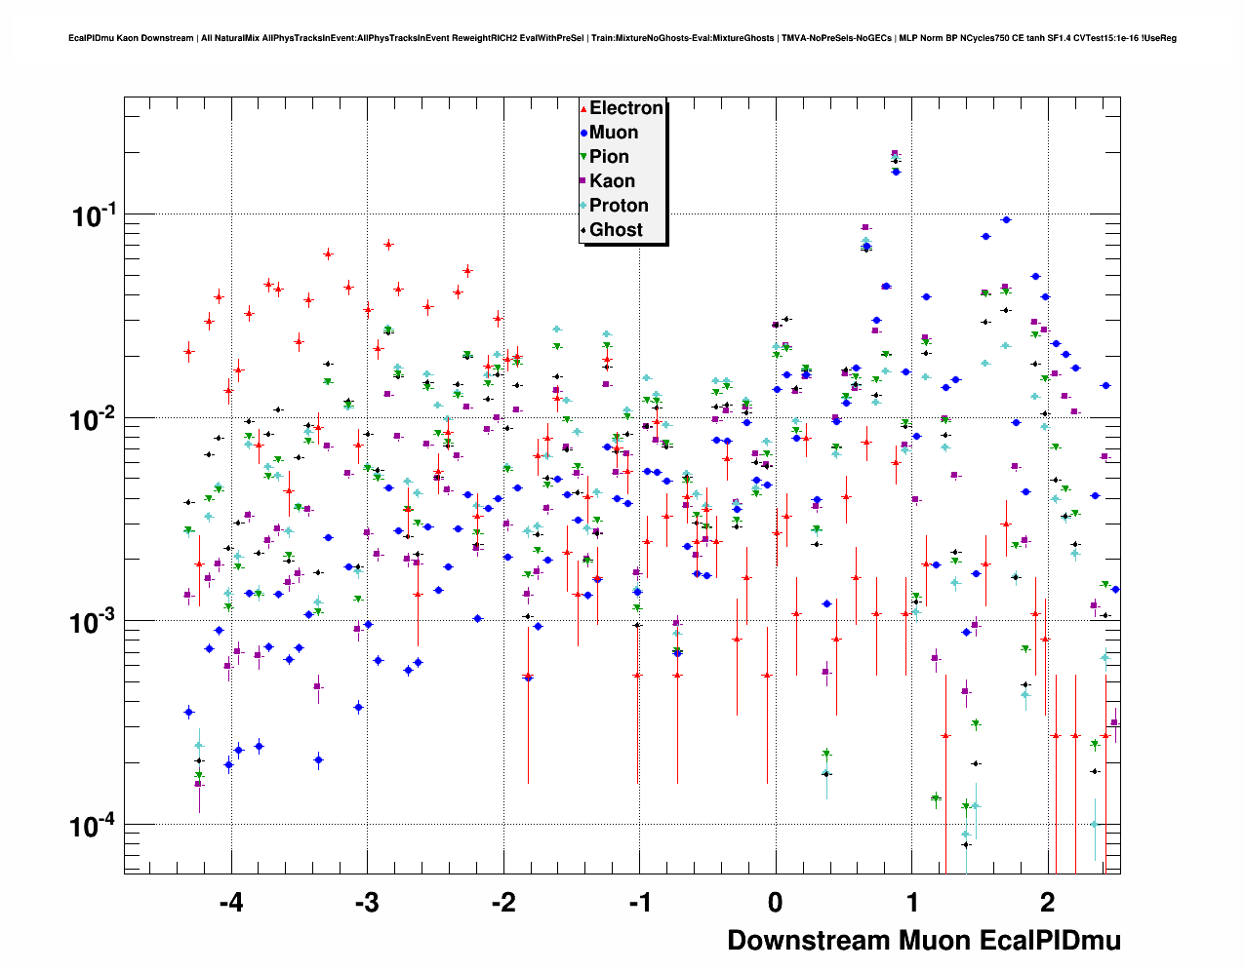Image resolution: width=1245 pixels, height=971 pixels.
Task: Click the cyan Proton marker in legend
Action: point(583,206)
